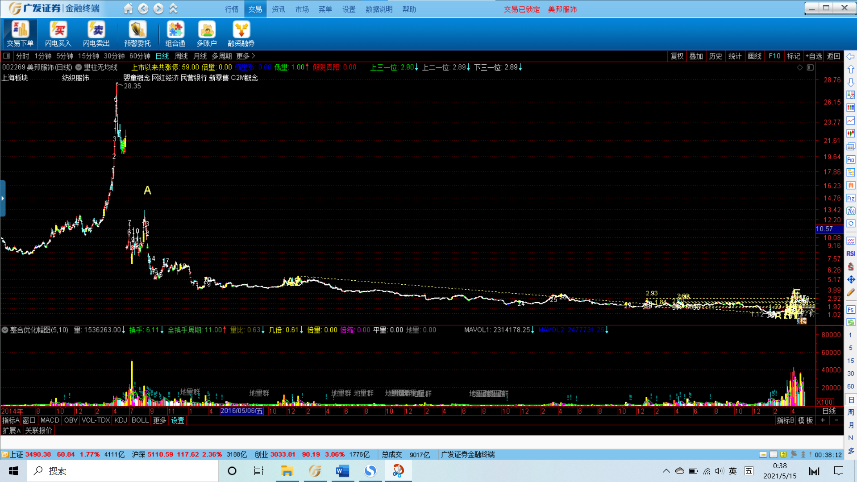Switch to the 周线 weekly tab
Viewport: 857px width, 482px height.
(x=181, y=56)
